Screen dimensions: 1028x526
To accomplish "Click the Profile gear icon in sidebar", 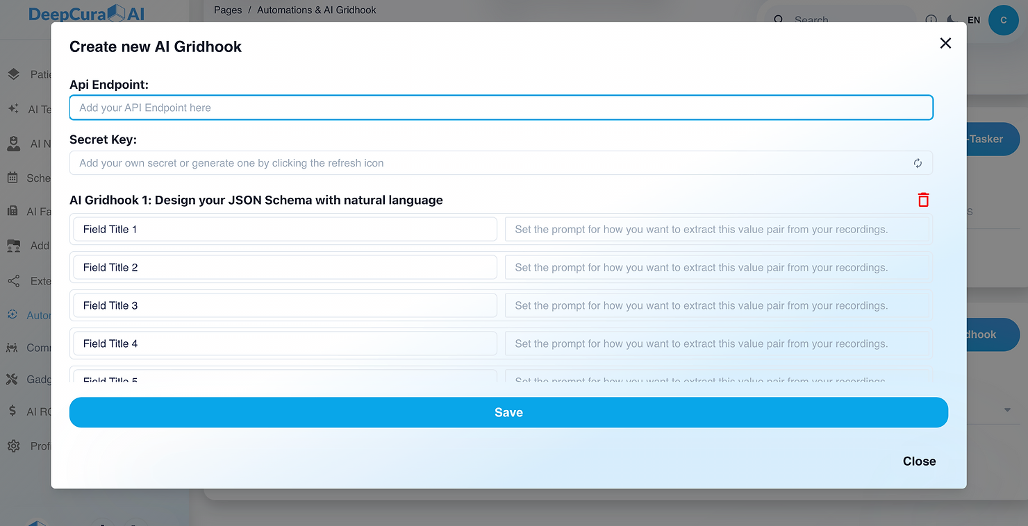I will [13, 446].
